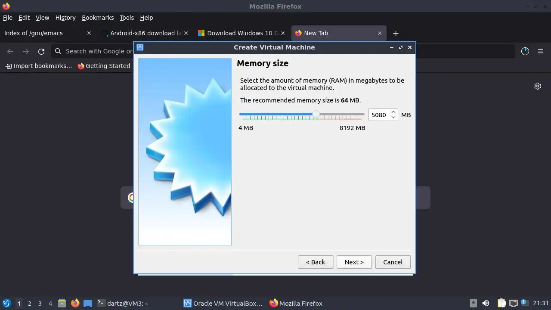Screen dimensions: 551x310
Task: Go back with the Back button
Action: pyautogui.click(x=315, y=262)
